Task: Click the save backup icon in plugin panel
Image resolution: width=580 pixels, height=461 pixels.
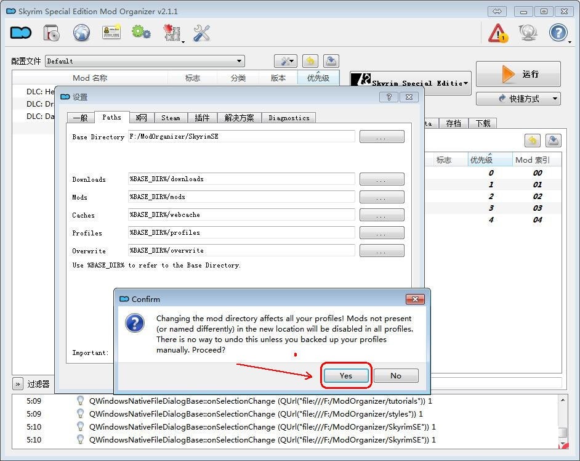Action: point(554,141)
